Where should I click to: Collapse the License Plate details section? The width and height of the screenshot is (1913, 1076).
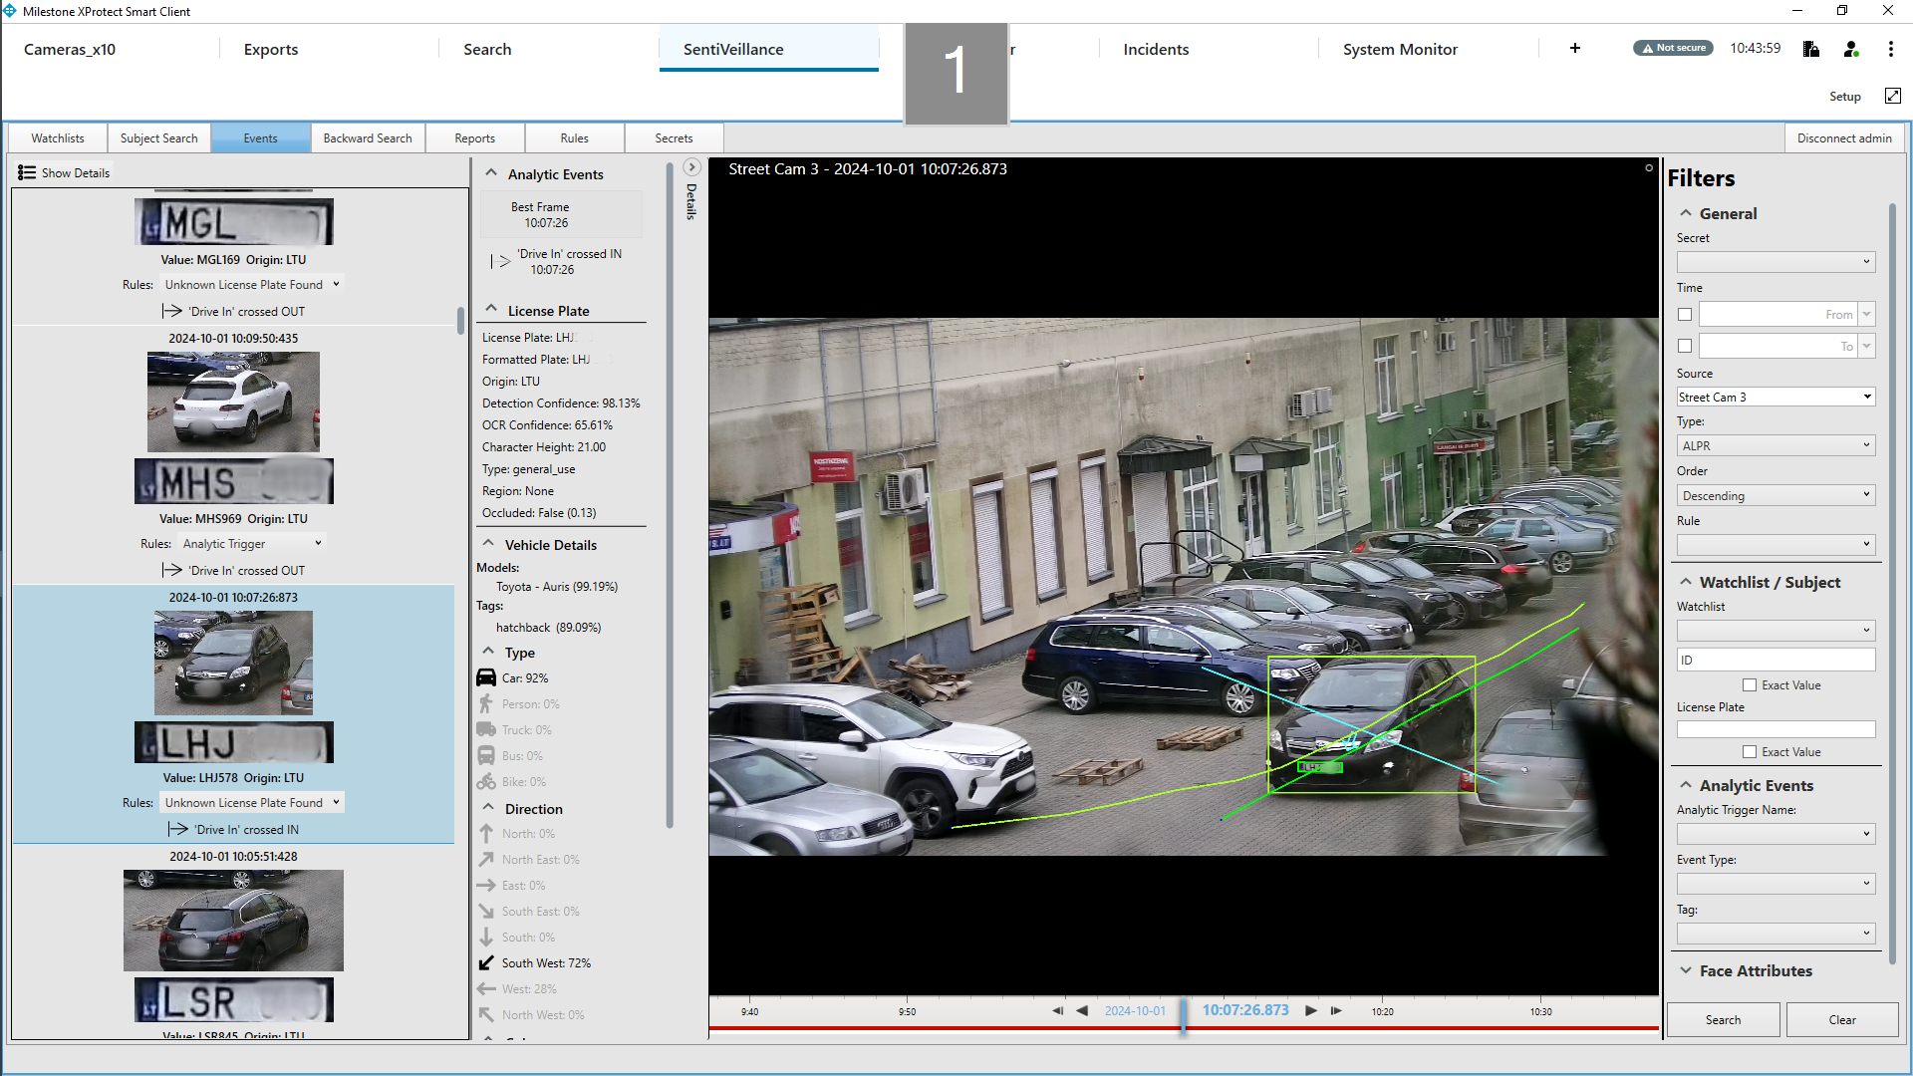pos(491,310)
